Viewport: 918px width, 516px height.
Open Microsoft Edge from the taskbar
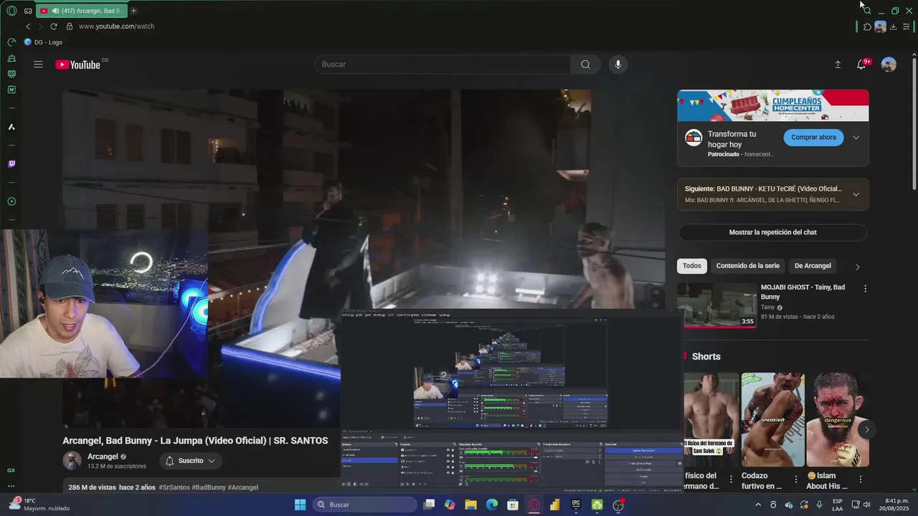pyautogui.click(x=492, y=505)
